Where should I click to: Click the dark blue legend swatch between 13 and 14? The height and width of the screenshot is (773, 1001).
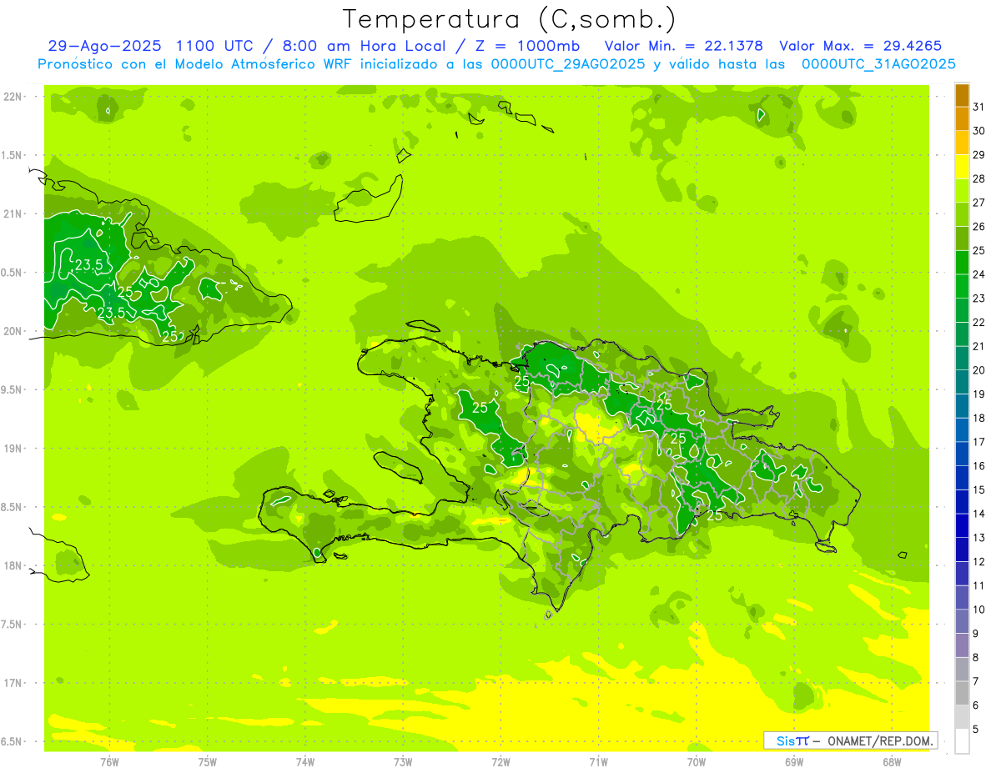(x=962, y=525)
